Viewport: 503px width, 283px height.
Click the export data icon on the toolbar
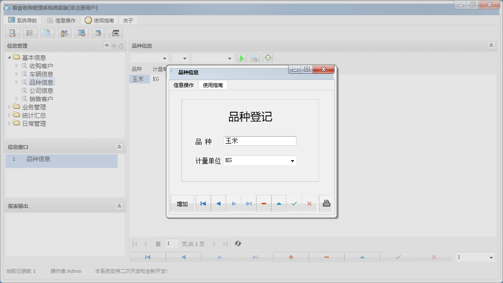click(99, 33)
